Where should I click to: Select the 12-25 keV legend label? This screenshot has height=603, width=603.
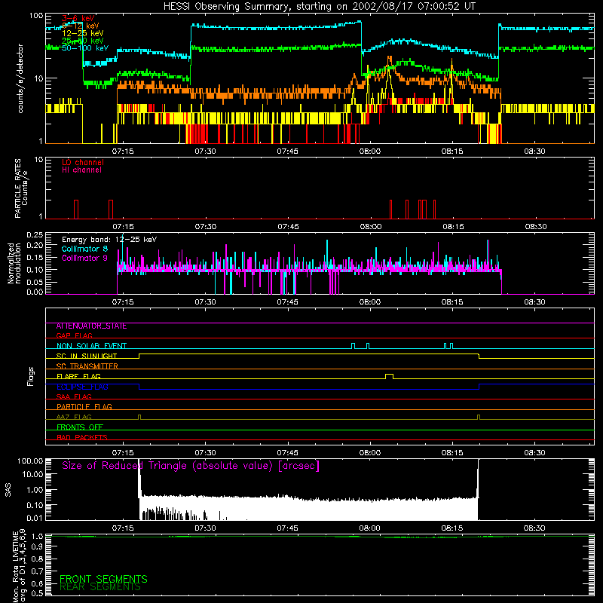(x=83, y=33)
